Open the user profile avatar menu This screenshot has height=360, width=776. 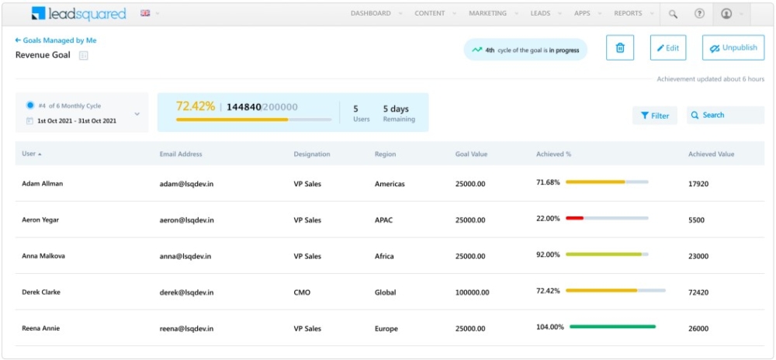pyautogui.click(x=726, y=14)
